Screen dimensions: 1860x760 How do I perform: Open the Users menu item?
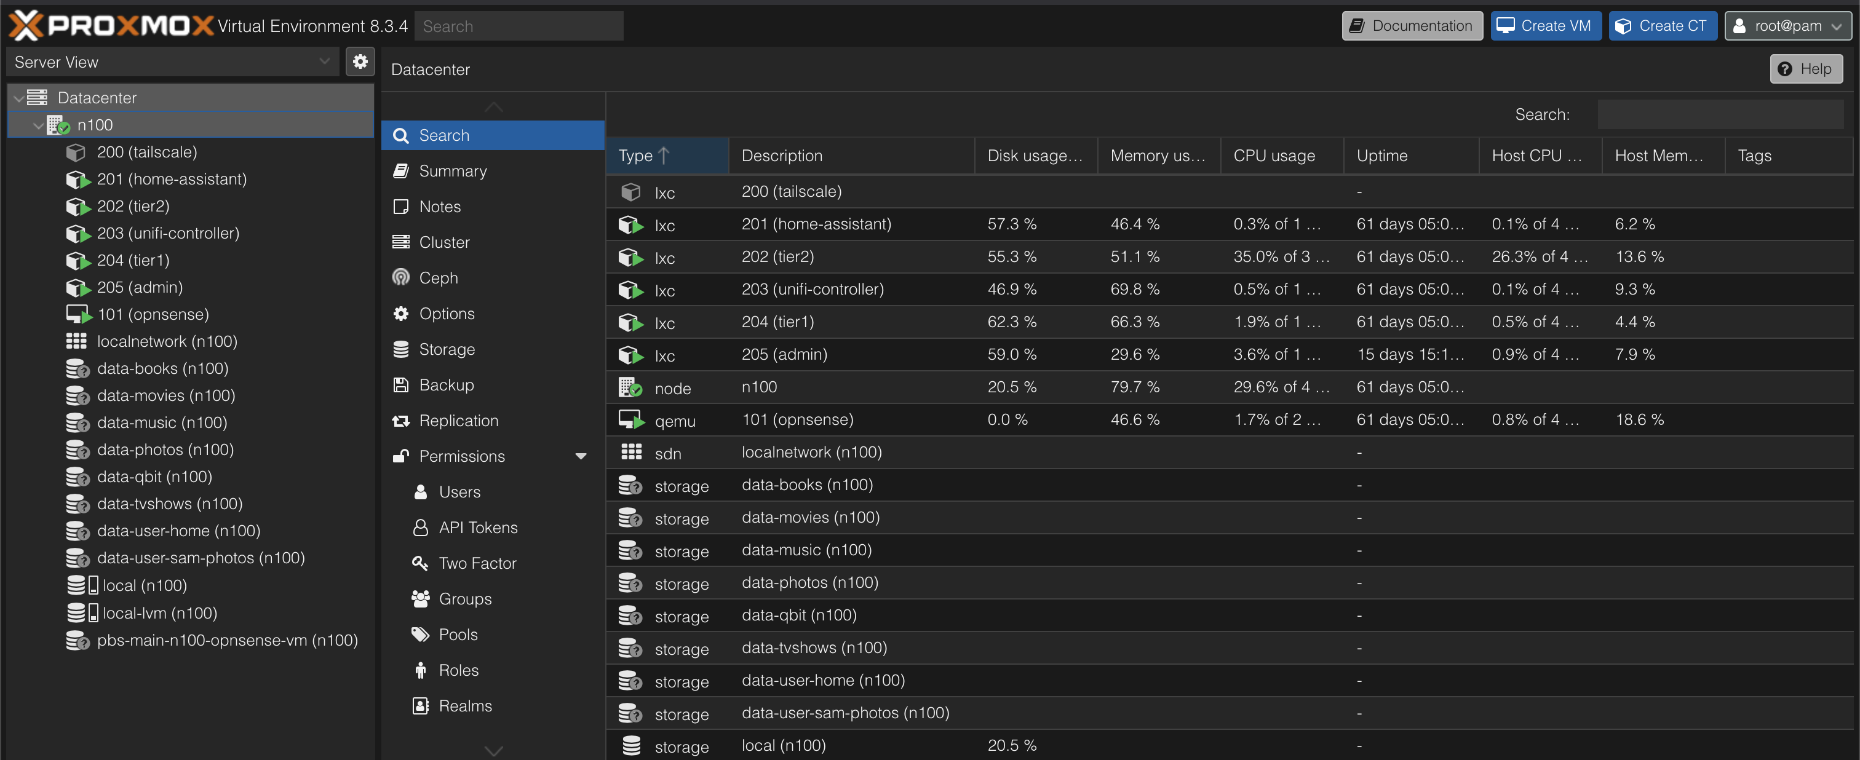(x=493, y=493)
